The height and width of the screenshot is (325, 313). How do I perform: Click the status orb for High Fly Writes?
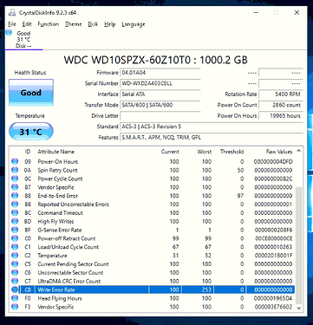(15, 221)
